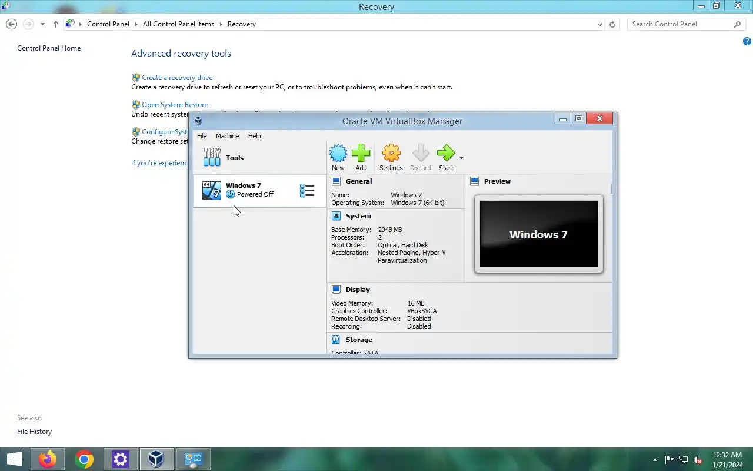Image resolution: width=753 pixels, height=471 pixels.
Task: Open the File History link
Action: pyautogui.click(x=34, y=432)
